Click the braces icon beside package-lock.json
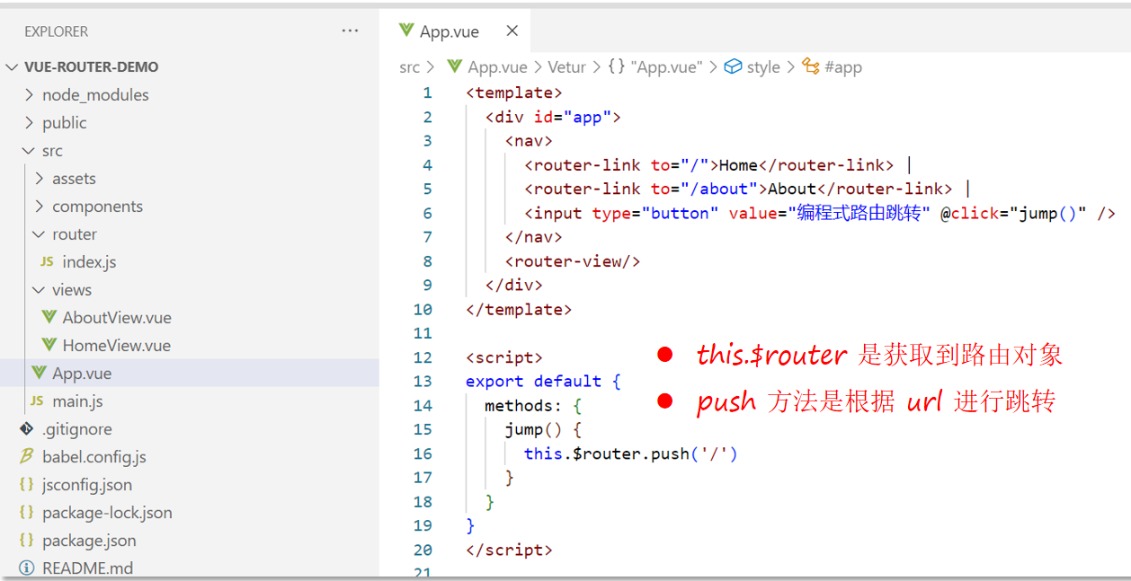The height and width of the screenshot is (581, 1131). 27,513
